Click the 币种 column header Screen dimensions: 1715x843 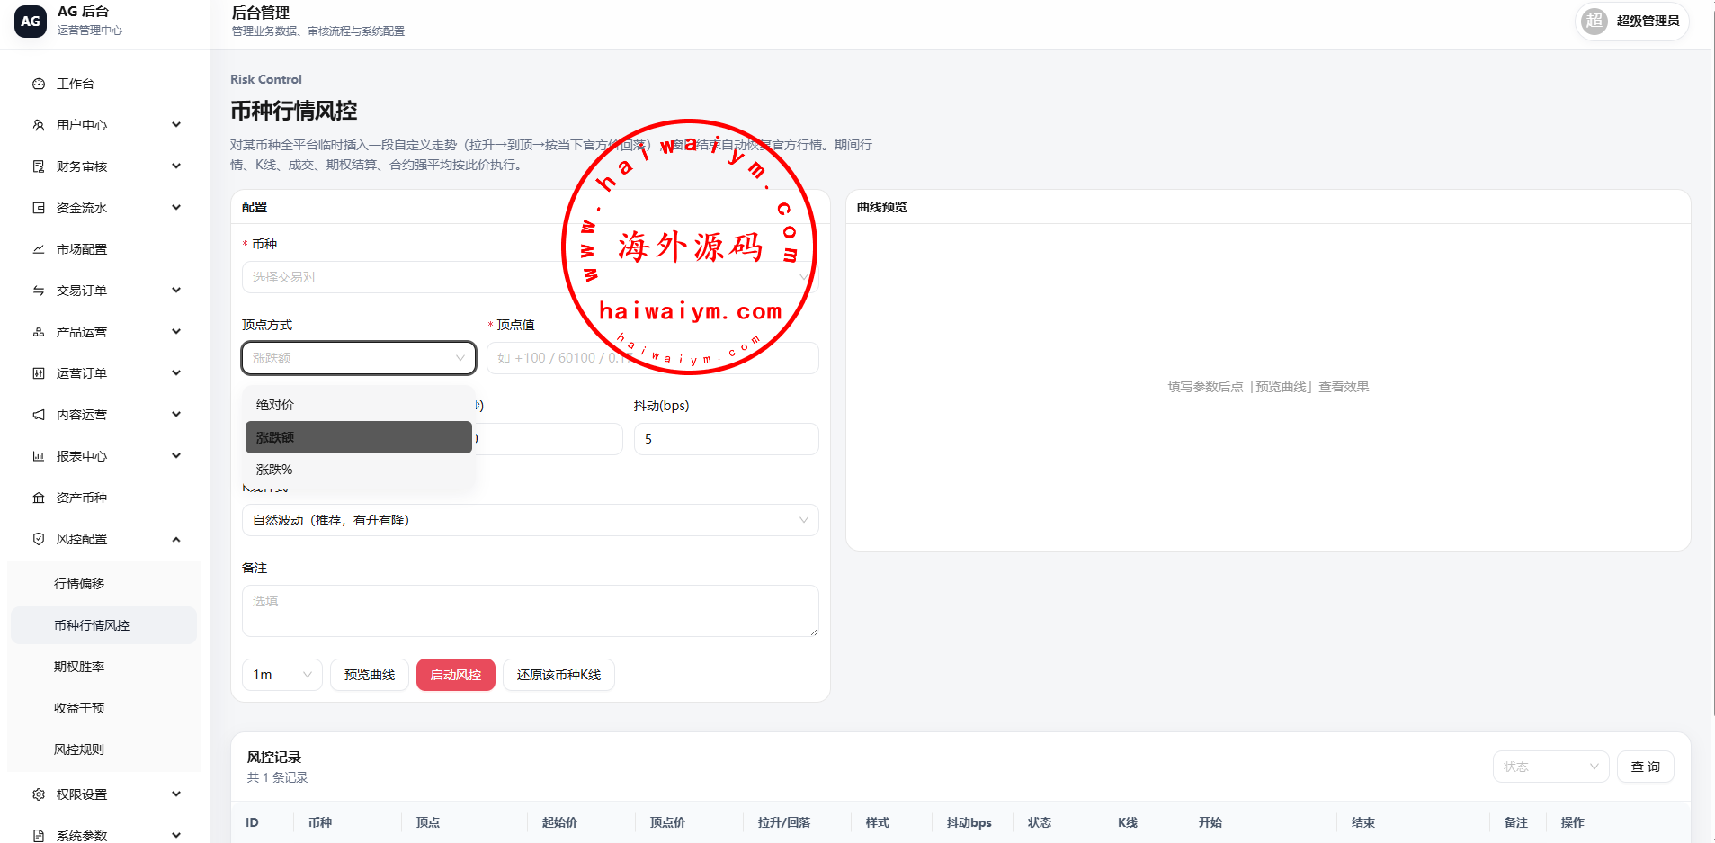pos(320,822)
